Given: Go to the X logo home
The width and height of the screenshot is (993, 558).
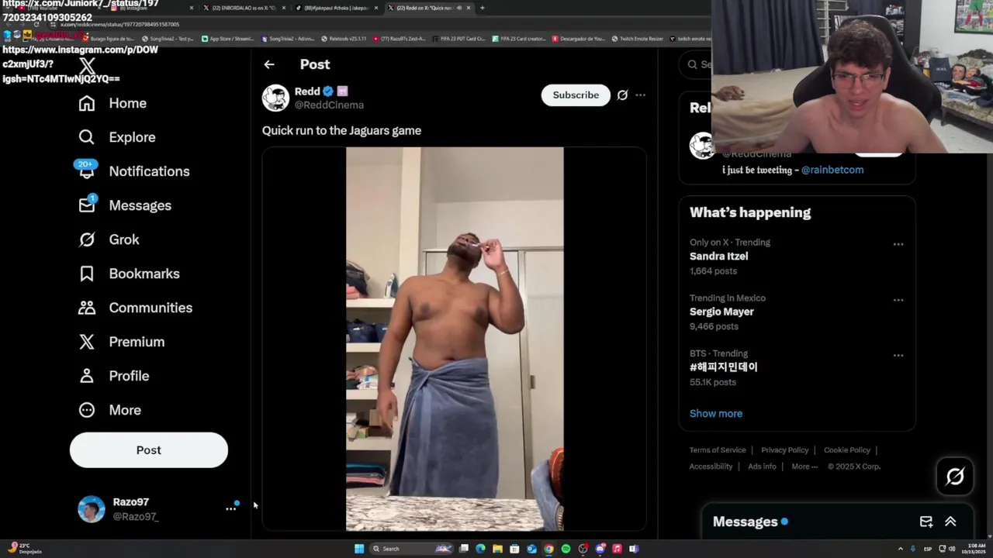Looking at the screenshot, I should 87,67.
